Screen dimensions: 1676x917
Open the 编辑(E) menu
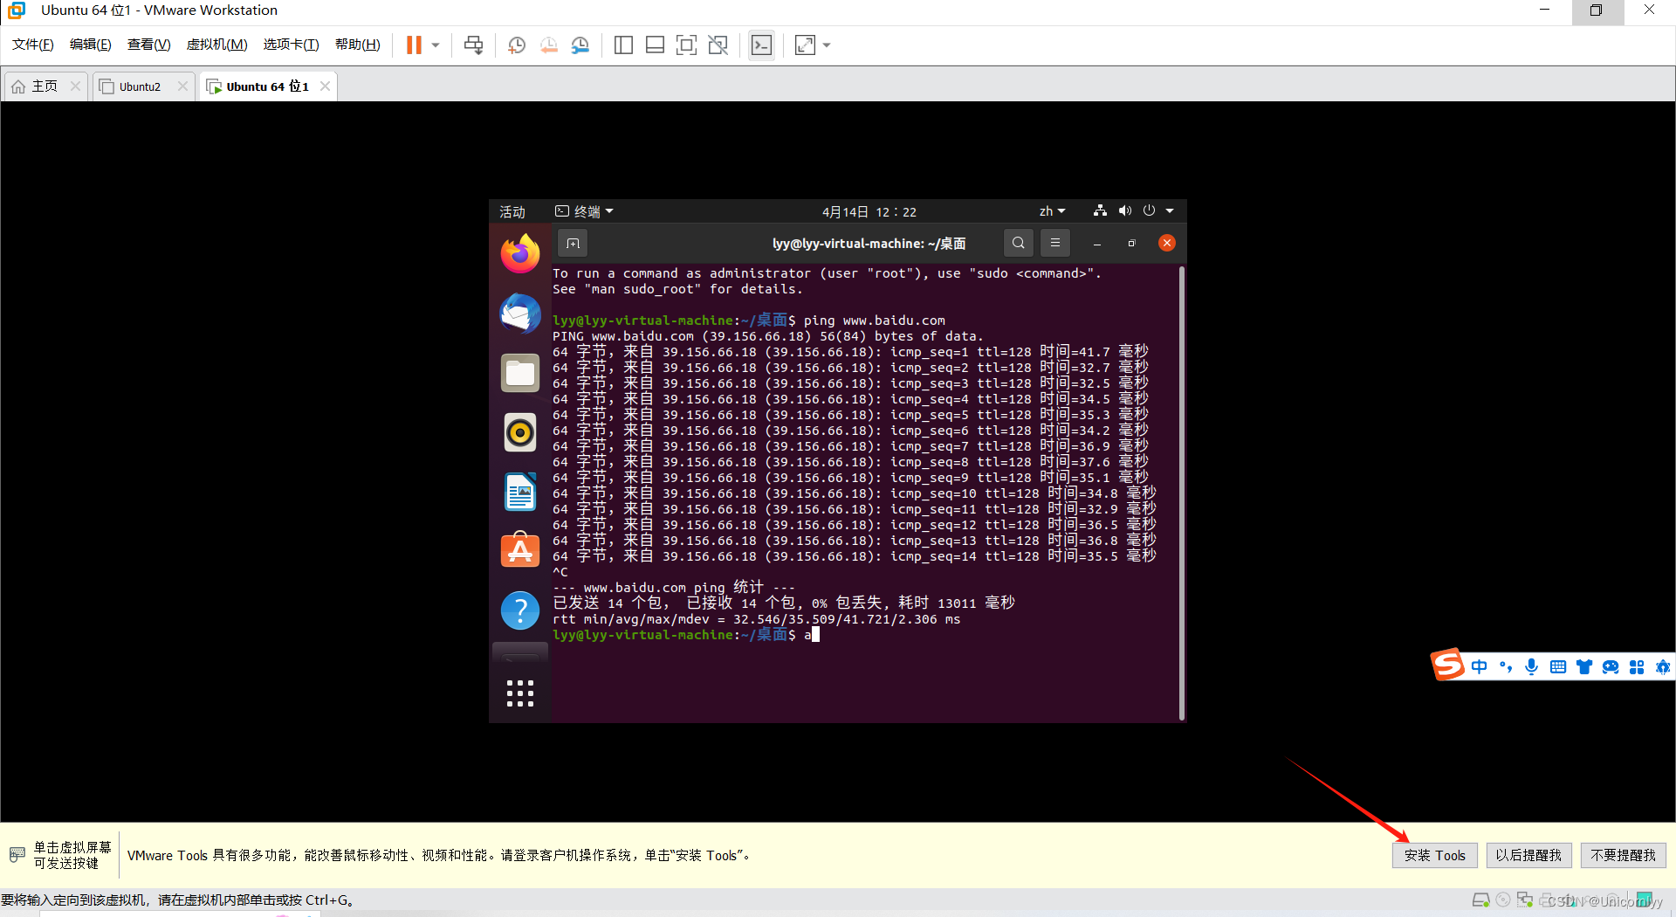click(x=91, y=45)
